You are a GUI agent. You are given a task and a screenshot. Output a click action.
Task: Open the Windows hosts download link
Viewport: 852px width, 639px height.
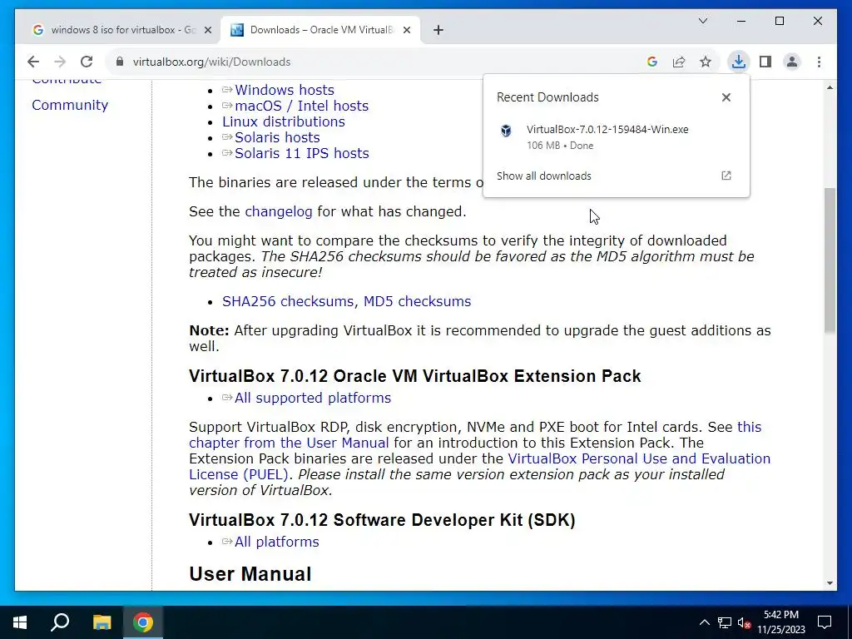(285, 90)
